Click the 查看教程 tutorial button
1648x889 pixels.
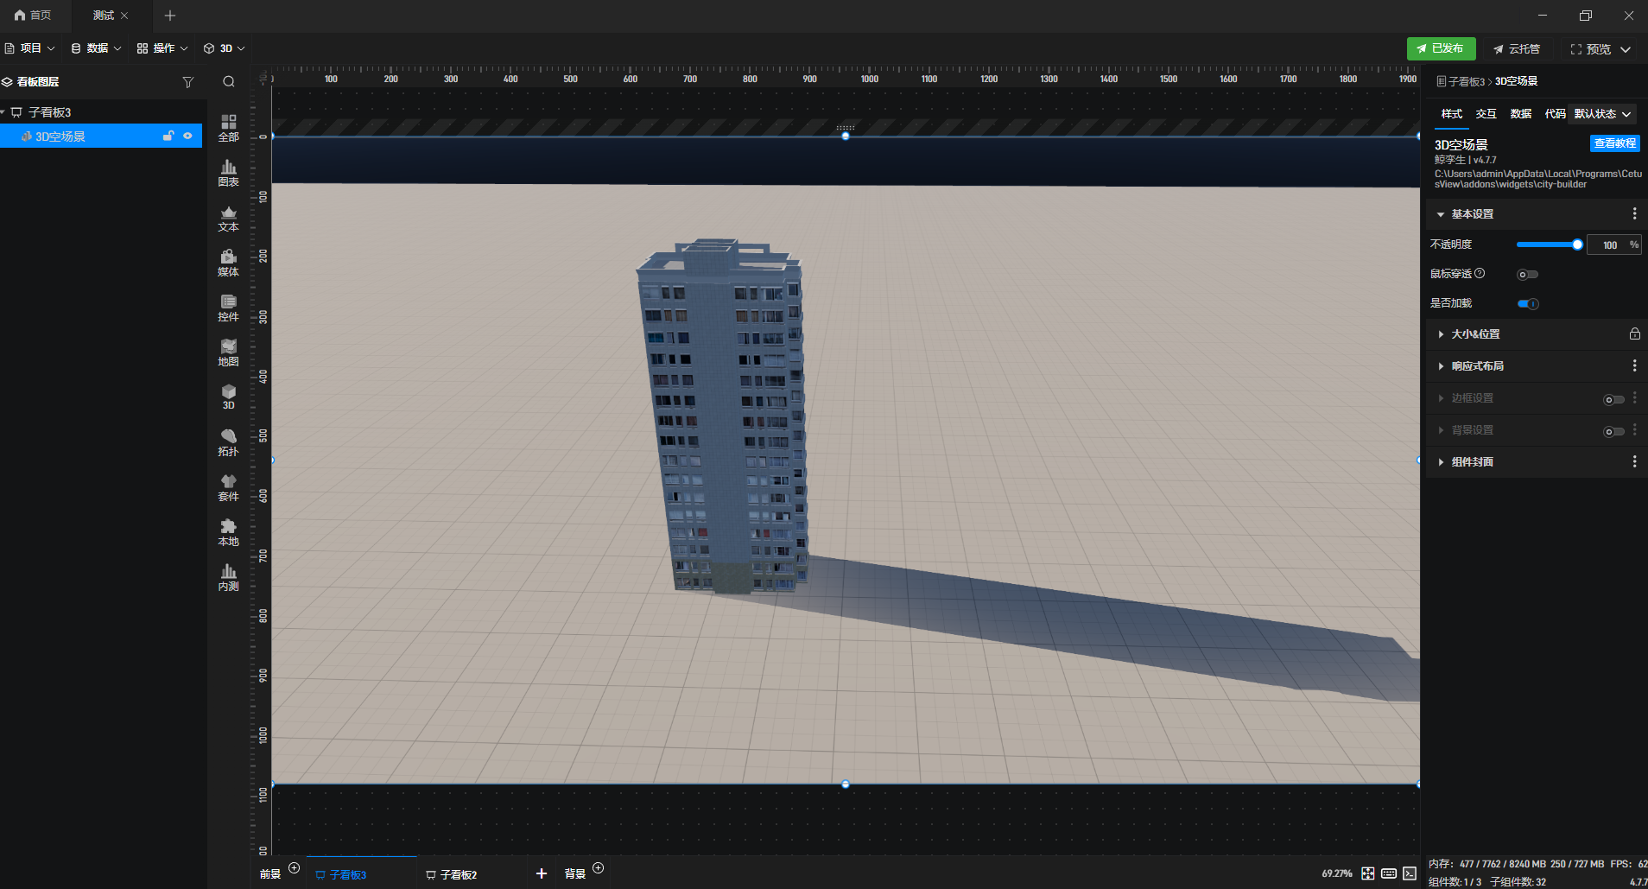coord(1614,143)
